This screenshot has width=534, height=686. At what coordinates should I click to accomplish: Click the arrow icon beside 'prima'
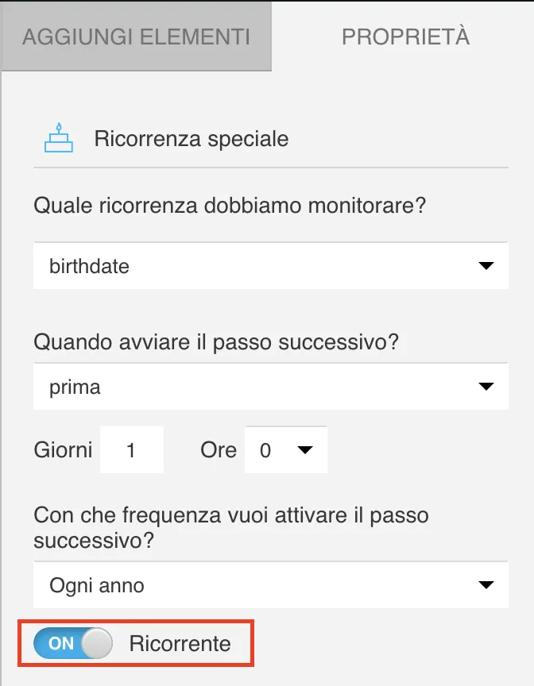pos(486,387)
